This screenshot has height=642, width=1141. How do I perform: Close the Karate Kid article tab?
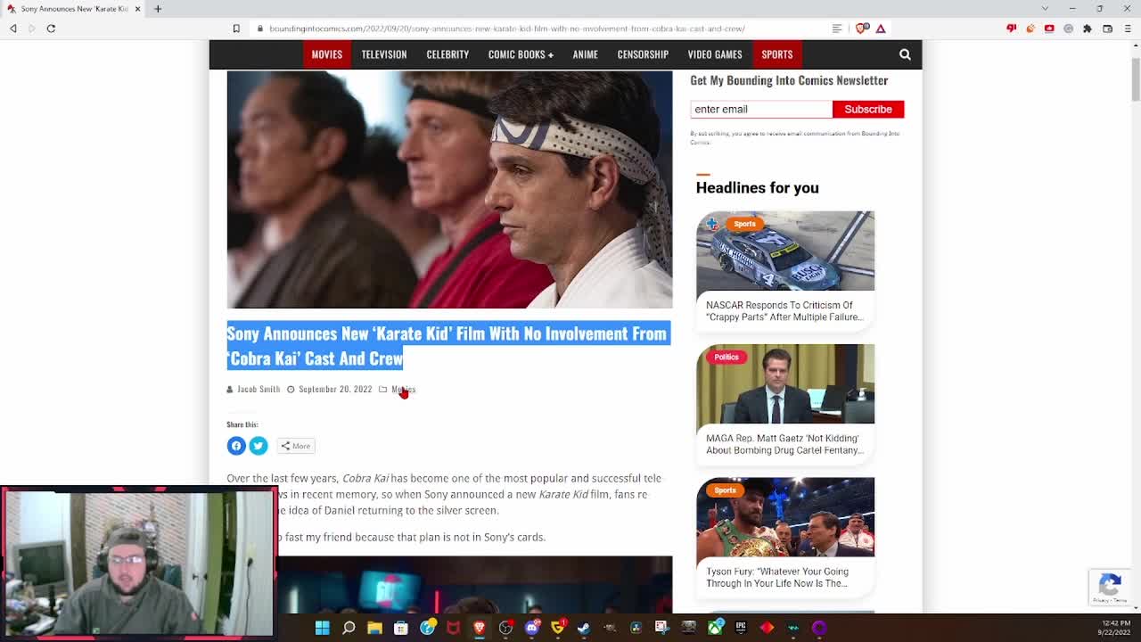(137, 9)
